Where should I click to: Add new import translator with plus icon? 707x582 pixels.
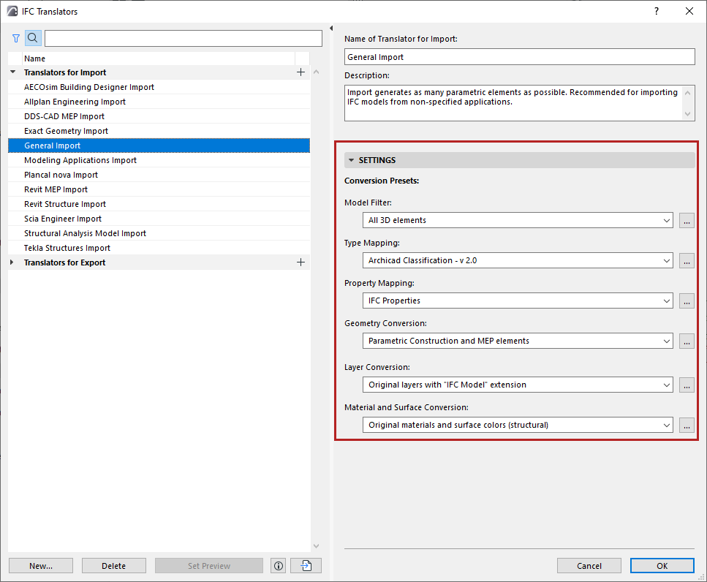click(300, 72)
